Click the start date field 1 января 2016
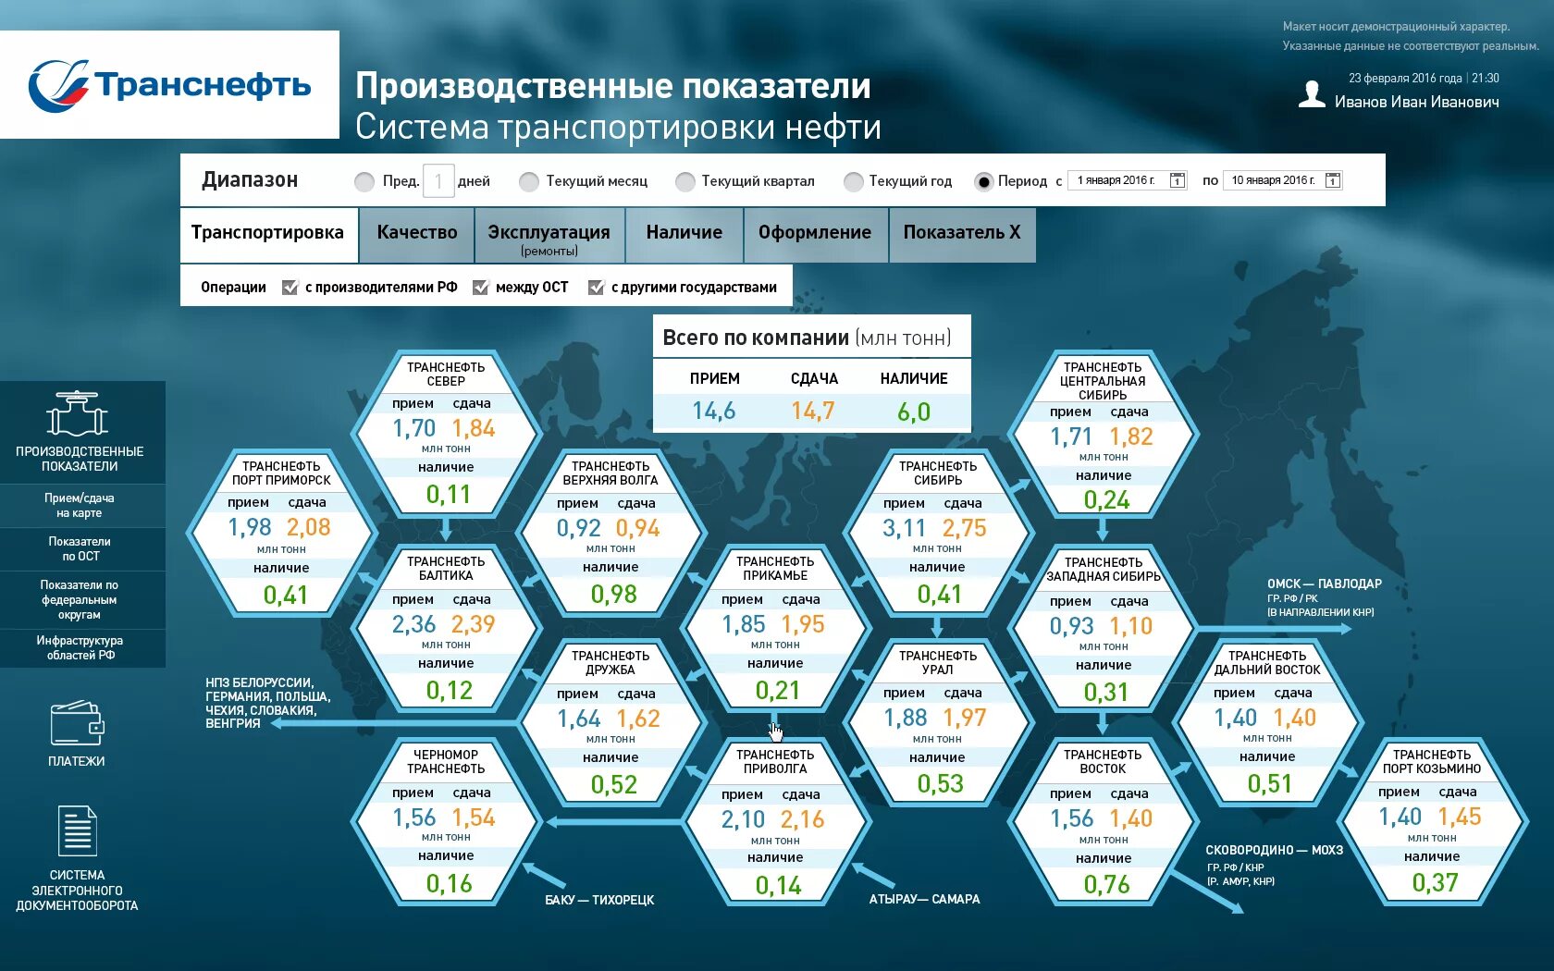 point(1128,180)
